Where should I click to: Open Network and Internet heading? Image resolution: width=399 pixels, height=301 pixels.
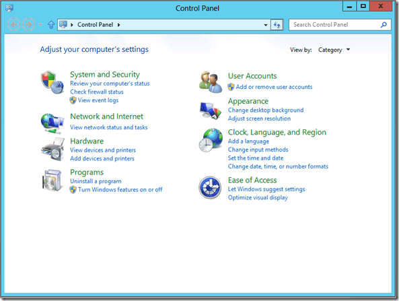[x=106, y=116]
